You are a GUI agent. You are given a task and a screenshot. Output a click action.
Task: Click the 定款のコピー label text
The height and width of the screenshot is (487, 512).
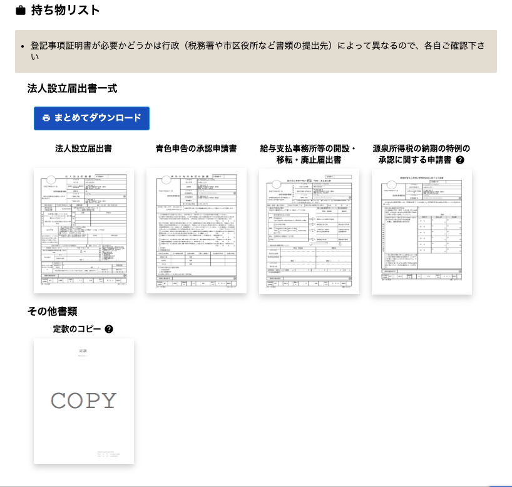pyautogui.click(x=77, y=329)
